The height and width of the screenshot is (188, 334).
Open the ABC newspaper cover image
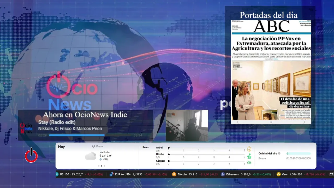pyautogui.click(x=271, y=70)
